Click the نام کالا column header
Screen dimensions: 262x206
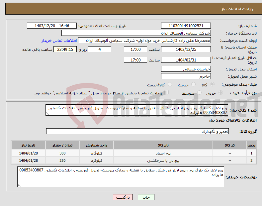pos(163,145)
